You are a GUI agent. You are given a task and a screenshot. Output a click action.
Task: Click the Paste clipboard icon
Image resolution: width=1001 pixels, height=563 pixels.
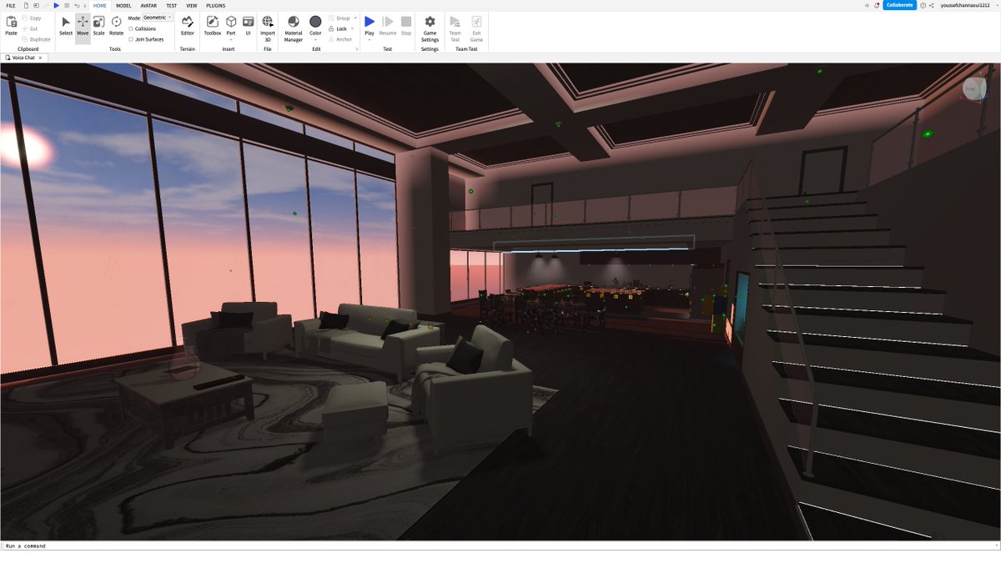point(11,22)
